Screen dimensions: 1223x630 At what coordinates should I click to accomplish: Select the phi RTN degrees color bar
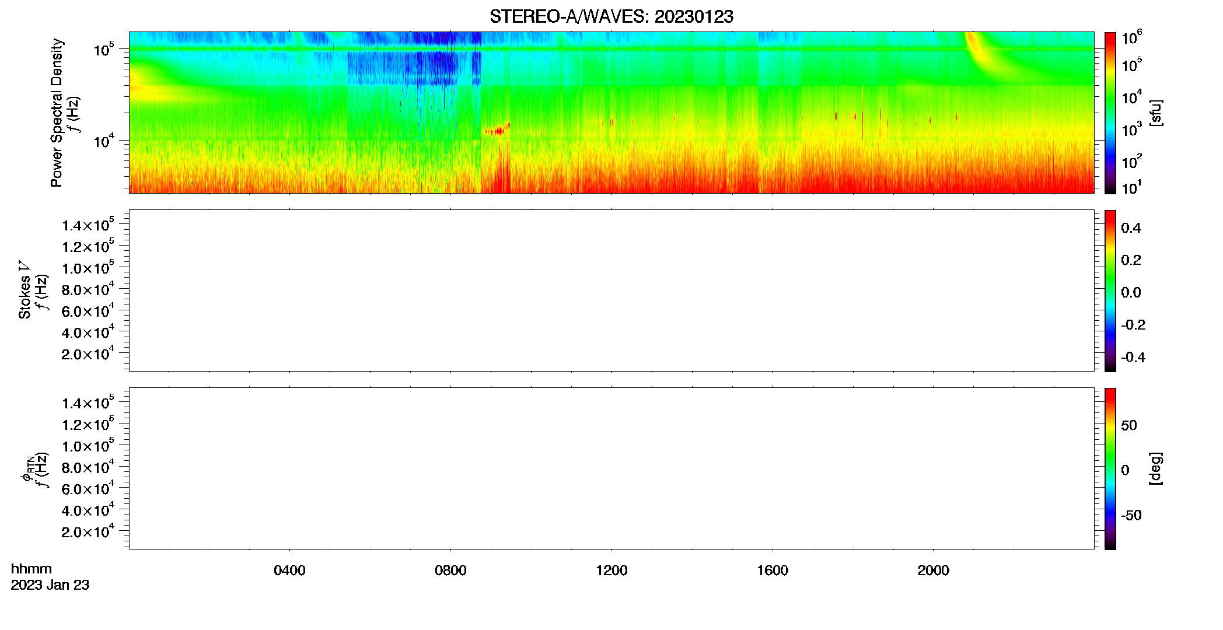(1110, 468)
